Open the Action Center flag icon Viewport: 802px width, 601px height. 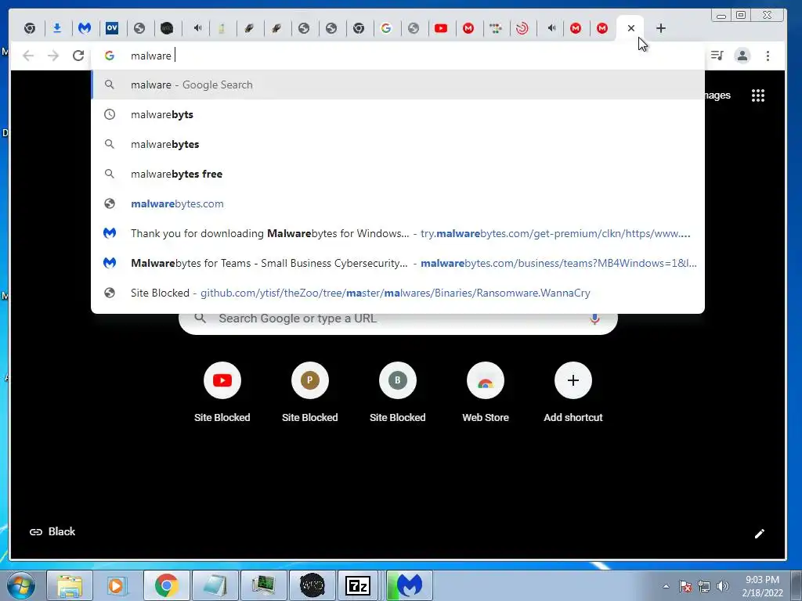point(685,586)
